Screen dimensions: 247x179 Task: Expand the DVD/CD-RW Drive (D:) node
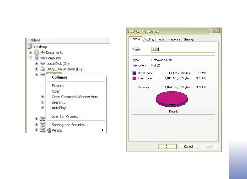pyautogui.click(x=36, y=69)
